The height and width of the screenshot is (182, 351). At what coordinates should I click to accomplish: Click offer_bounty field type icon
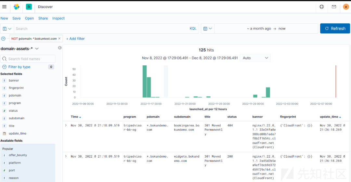point(4,155)
